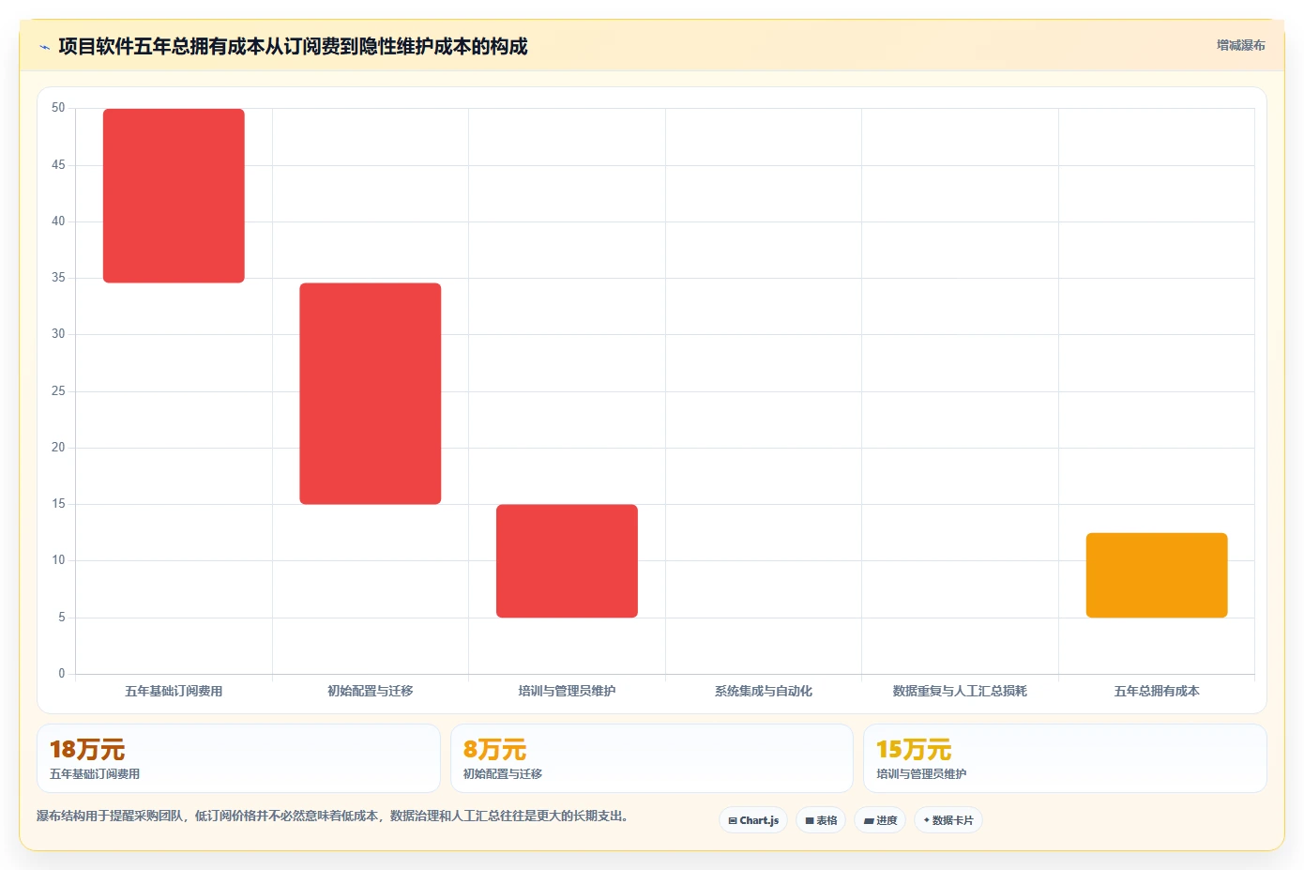Click the x-axis label 初始配置与迁移
This screenshot has width=1304, height=870.
point(371,691)
